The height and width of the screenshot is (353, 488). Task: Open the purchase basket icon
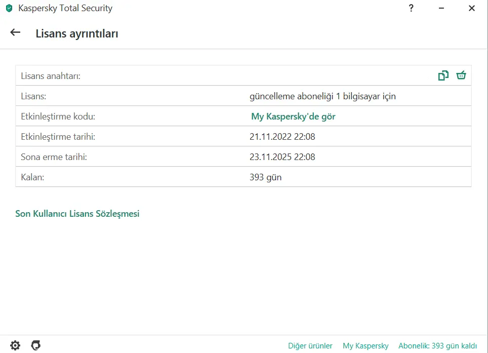point(461,75)
